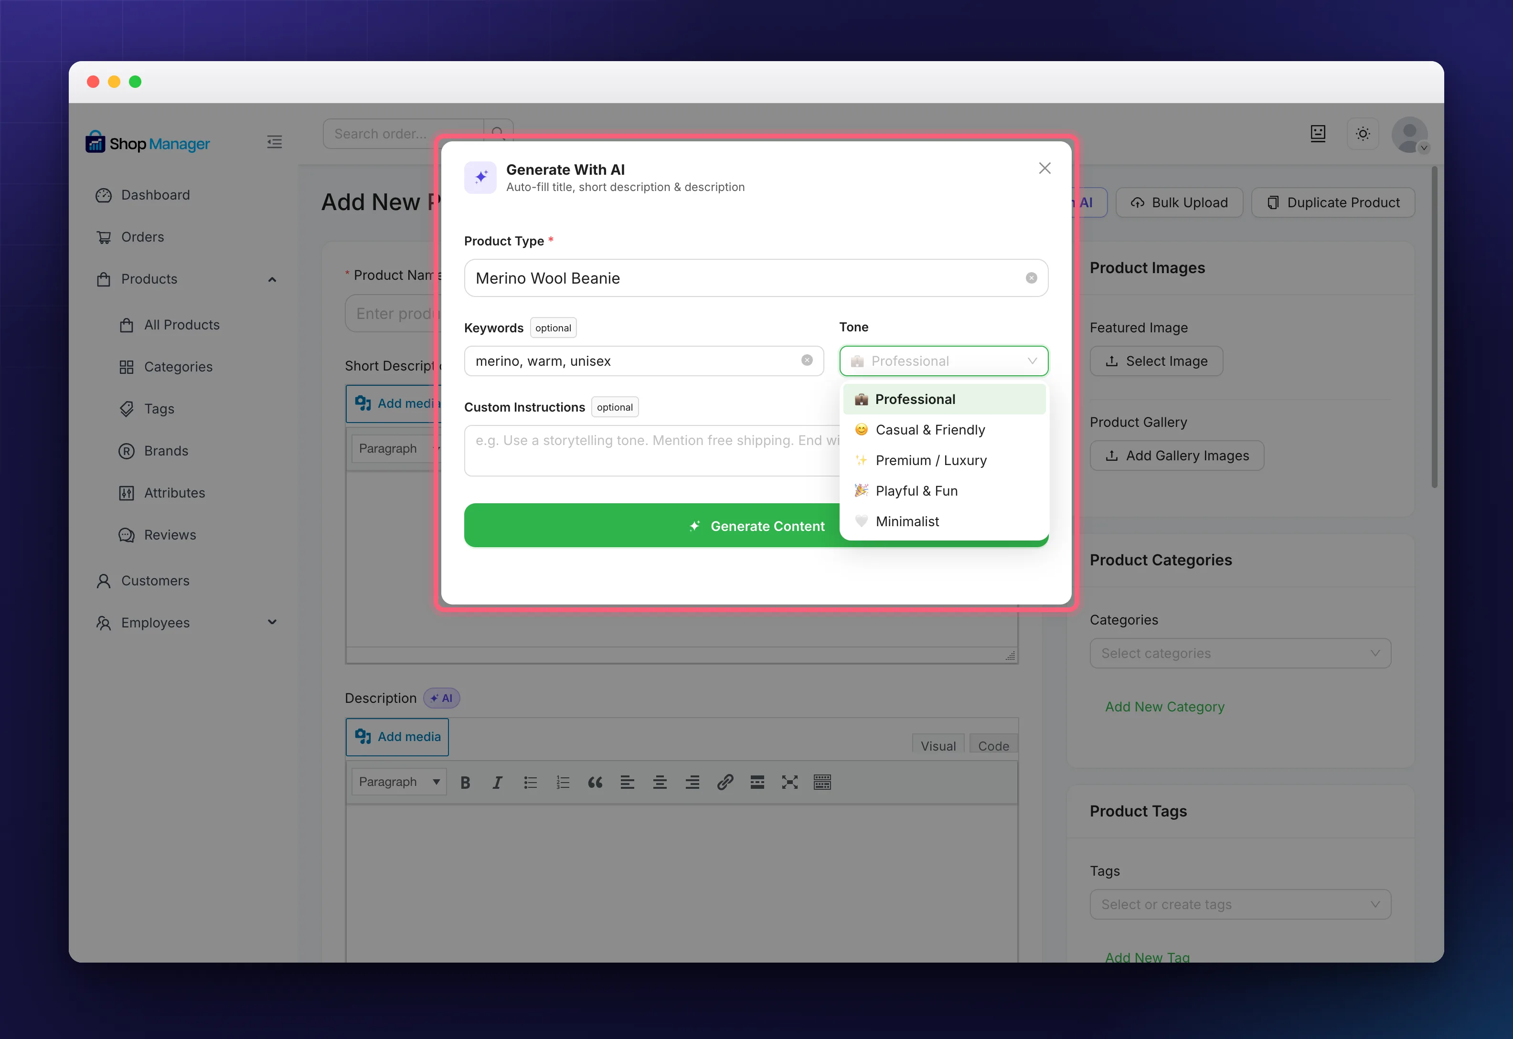Image resolution: width=1513 pixels, height=1039 pixels.
Task: Insert link in Description editor
Action: pyautogui.click(x=725, y=783)
